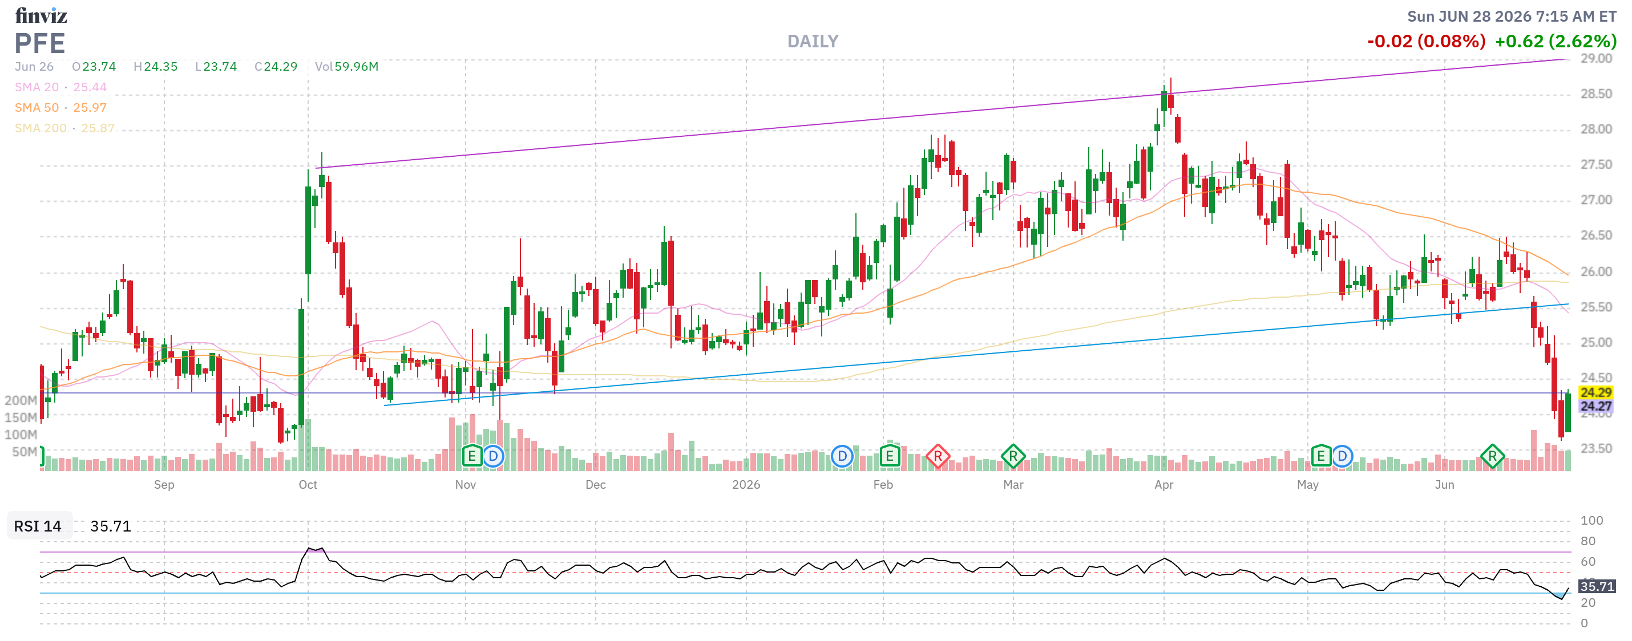Viewport: 1632px width, 641px height.
Task: Click the SMA 200 indicator label
Action: point(41,128)
